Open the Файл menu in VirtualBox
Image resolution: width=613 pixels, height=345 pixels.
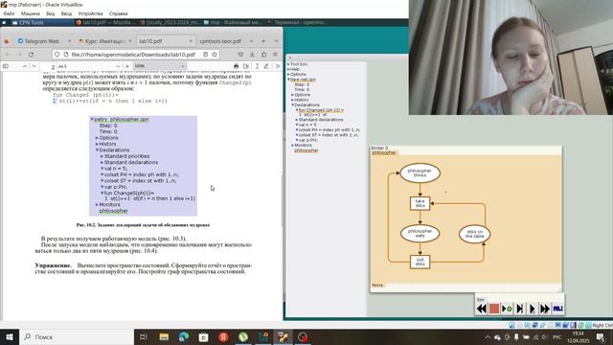(x=9, y=13)
